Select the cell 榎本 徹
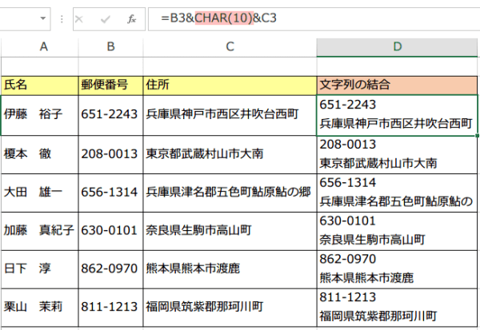This screenshot has width=480, height=330. coord(40,154)
